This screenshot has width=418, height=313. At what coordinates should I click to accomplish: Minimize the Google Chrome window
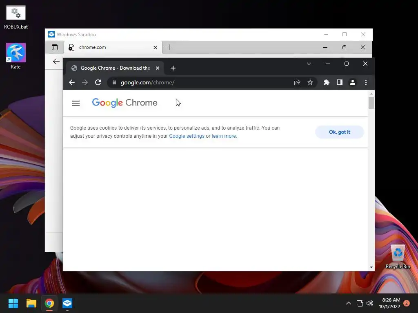pos(328,64)
